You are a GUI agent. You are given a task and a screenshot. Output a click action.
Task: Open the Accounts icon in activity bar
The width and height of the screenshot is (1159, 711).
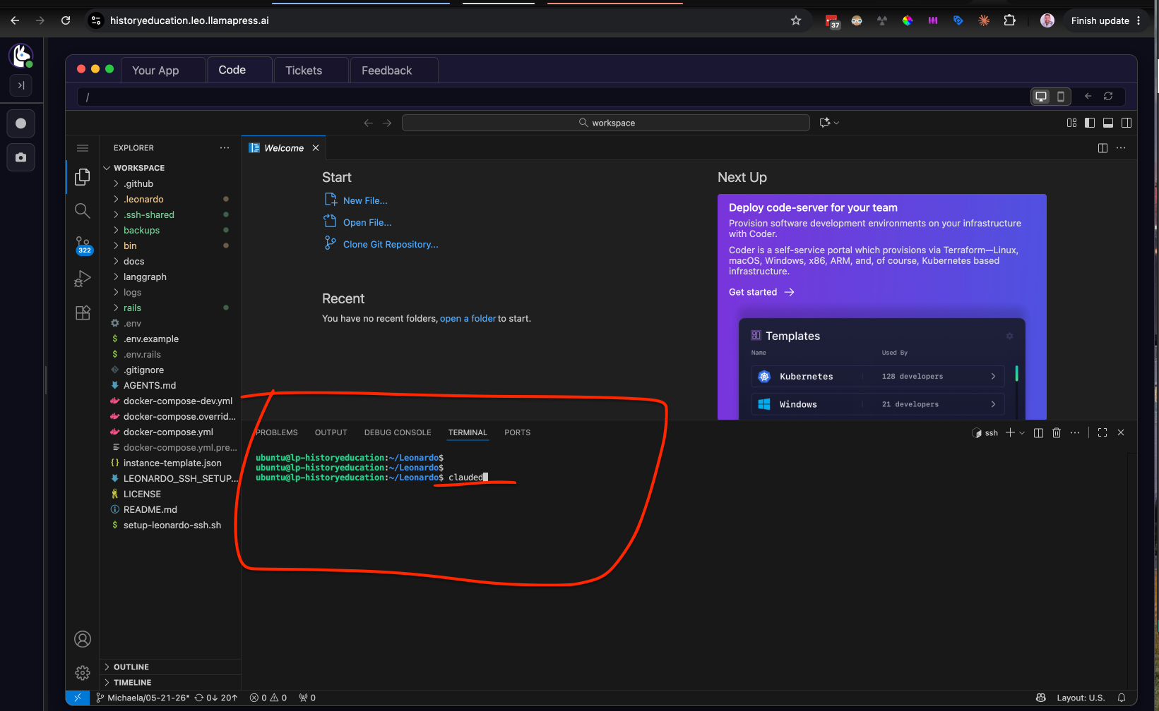(x=83, y=639)
